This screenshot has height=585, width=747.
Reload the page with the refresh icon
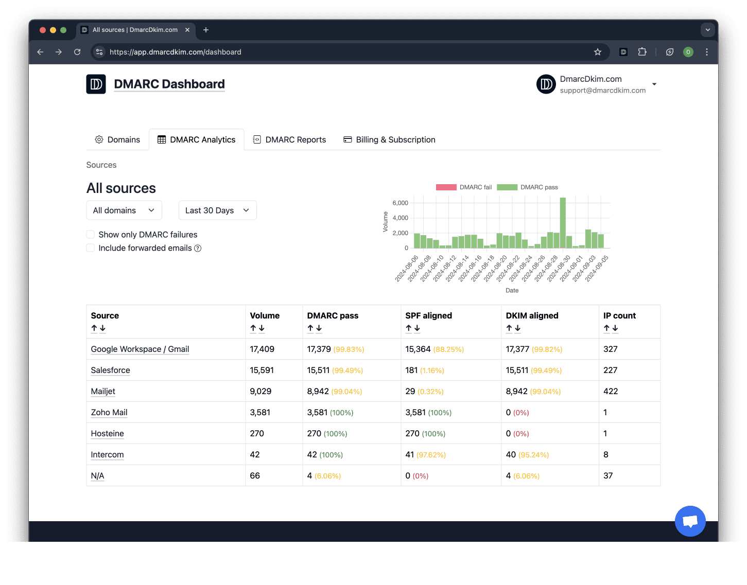tap(77, 52)
